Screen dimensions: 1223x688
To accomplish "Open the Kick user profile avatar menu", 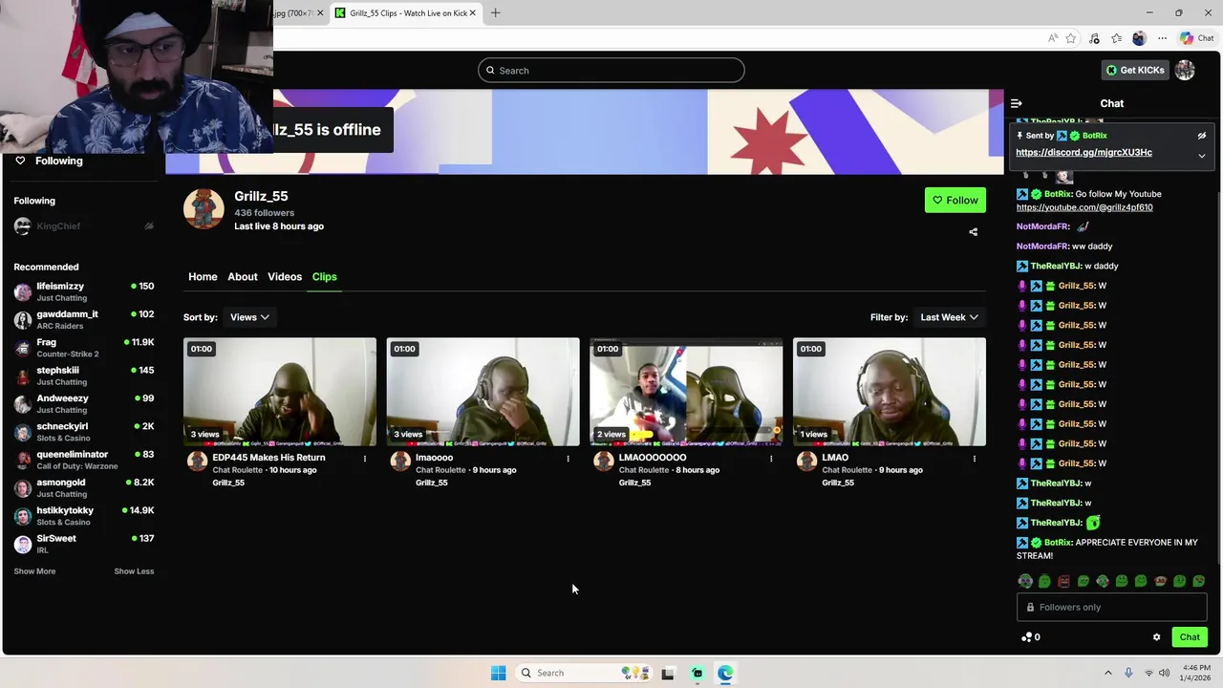I will point(1186,71).
